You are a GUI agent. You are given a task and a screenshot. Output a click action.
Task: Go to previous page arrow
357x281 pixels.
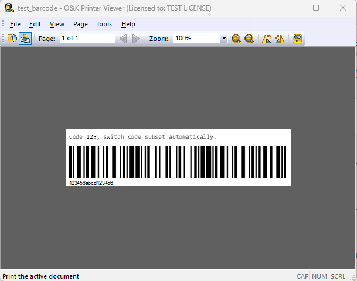click(123, 39)
